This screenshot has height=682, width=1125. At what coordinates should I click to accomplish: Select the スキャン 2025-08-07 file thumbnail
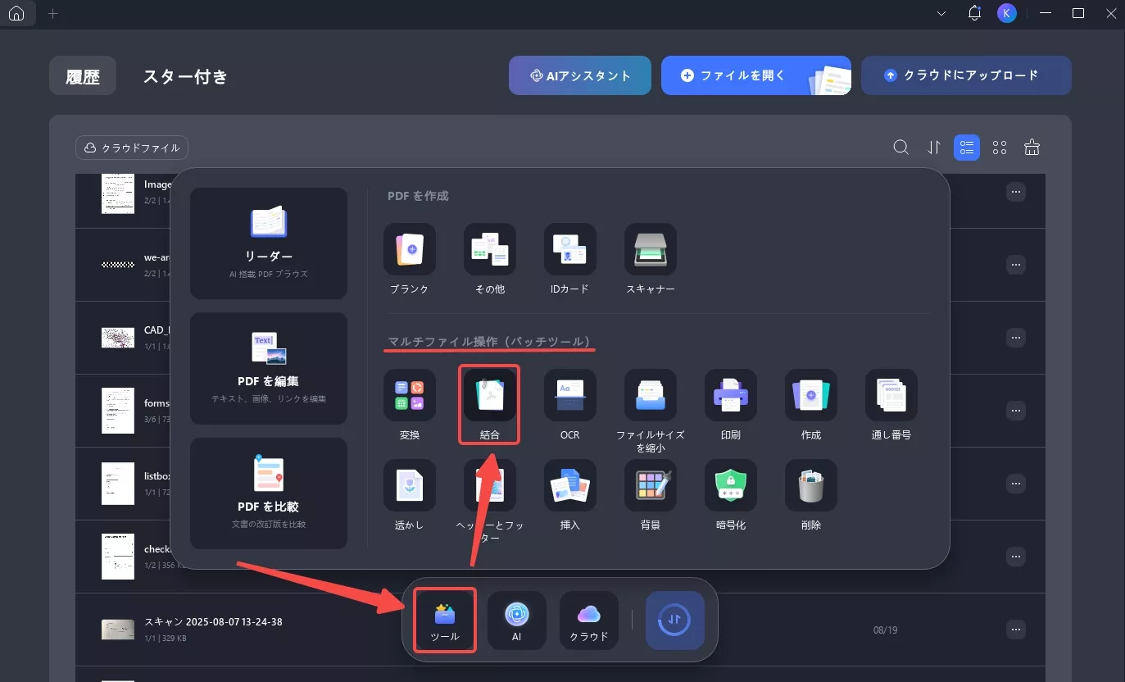point(118,630)
